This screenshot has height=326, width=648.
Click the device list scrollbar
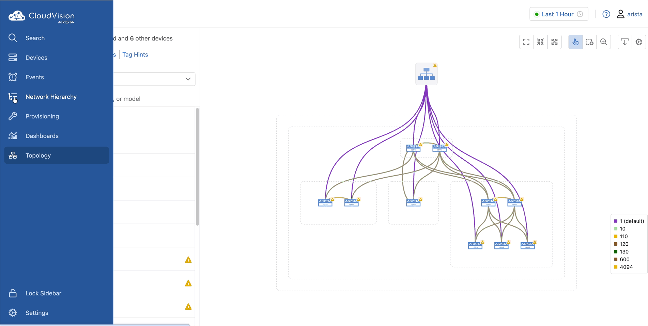pyautogui.click(x=197, y=167)
